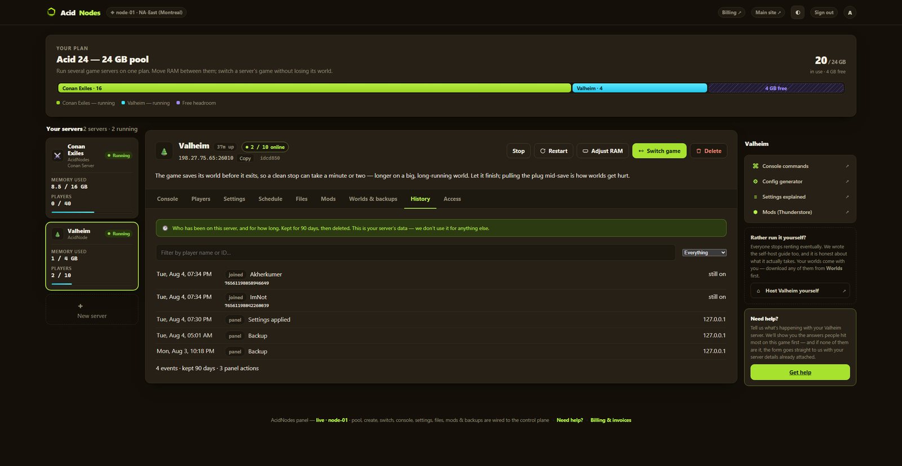Click the large Valheim tree icon in the server header
This screenshot has width=902, height=466.
pyautogui.click(x=164, y=151)
